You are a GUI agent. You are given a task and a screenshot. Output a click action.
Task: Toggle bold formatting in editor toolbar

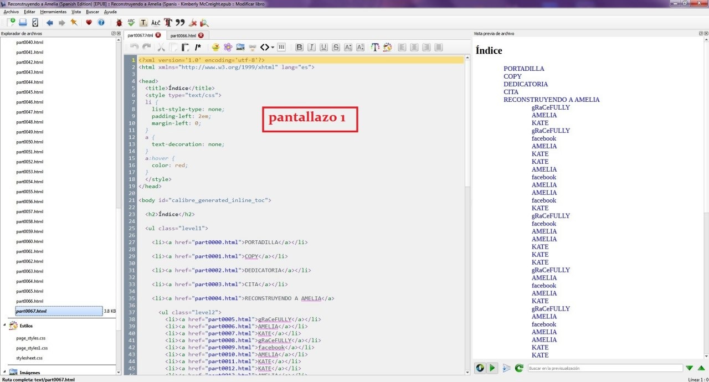pos(300,48)
